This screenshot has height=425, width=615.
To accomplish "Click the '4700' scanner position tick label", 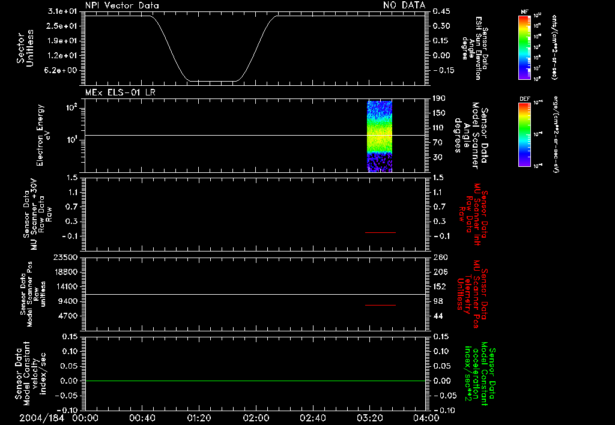I will (x=68, y=316).
